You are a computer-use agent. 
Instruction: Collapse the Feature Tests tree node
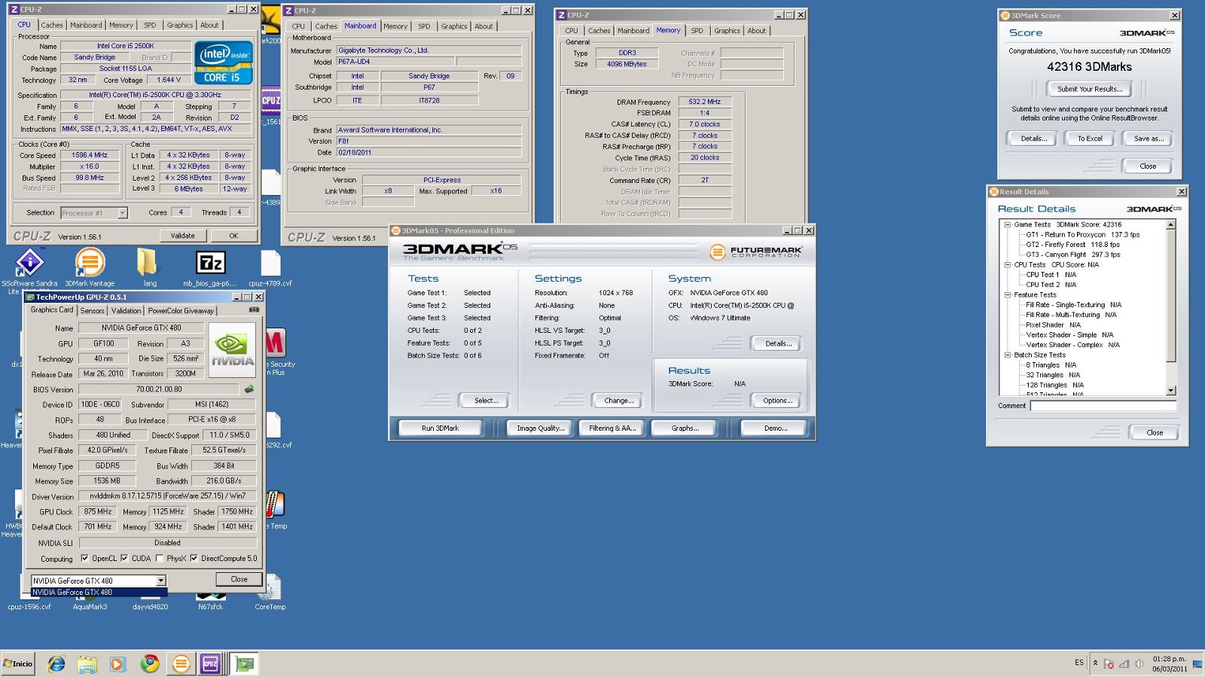point(1008,294)
